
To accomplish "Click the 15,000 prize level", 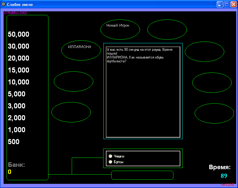I will pos(19,70).
